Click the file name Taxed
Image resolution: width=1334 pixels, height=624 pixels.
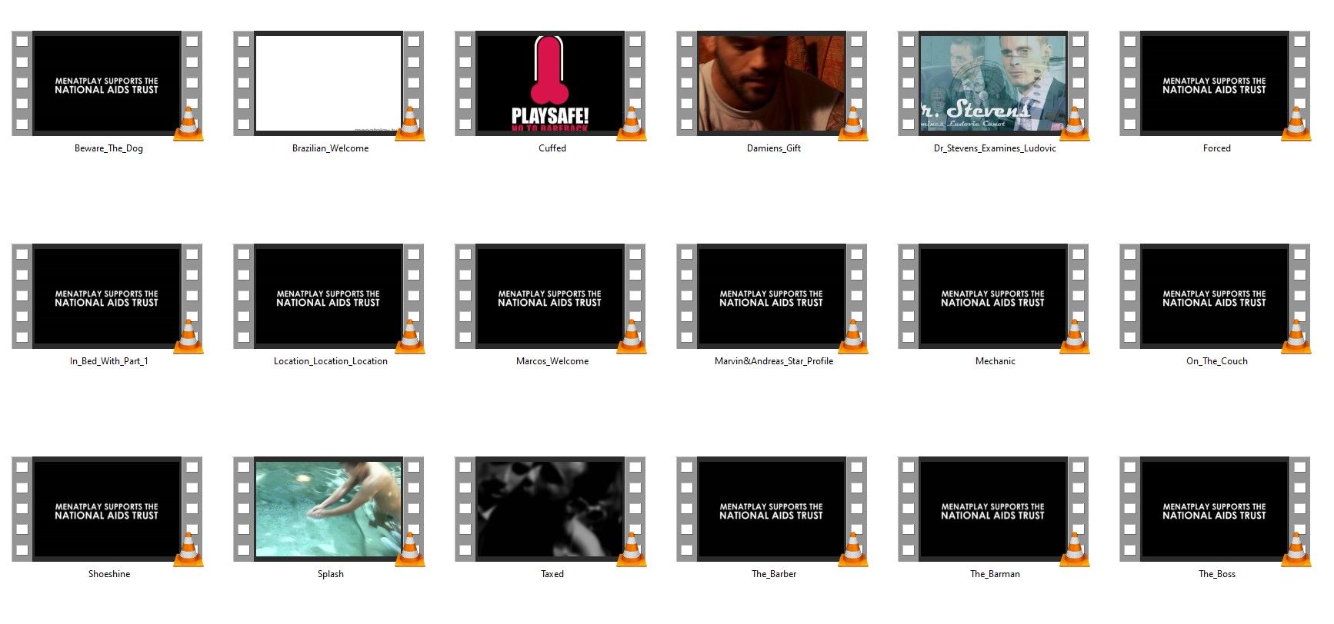click(x=552, y=574)
